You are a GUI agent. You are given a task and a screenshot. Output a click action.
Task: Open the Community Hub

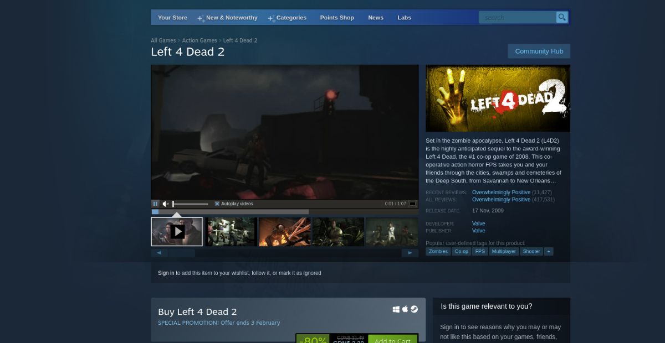tap(539, 51)
